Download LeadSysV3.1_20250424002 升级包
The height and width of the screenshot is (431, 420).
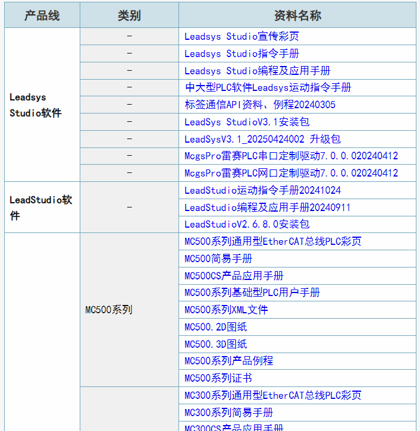(x=262, y=139)
